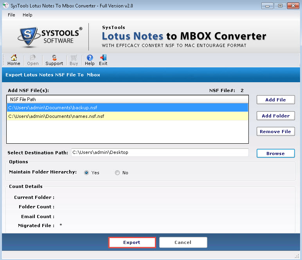Close the converter window
This screenshot has height=260, width=302.
(293, 6)
